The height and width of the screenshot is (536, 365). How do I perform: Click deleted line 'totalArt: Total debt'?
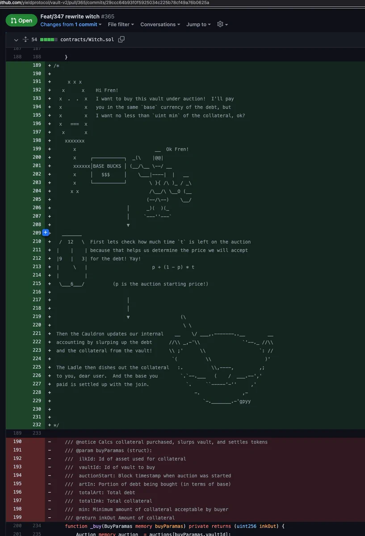[100, 493]
